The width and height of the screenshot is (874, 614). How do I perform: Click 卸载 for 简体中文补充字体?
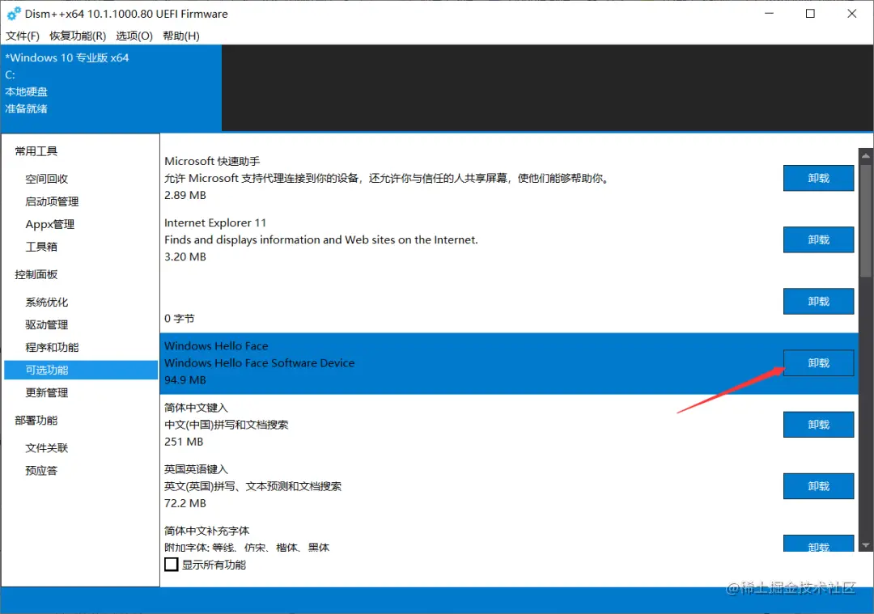click(818, 544)
